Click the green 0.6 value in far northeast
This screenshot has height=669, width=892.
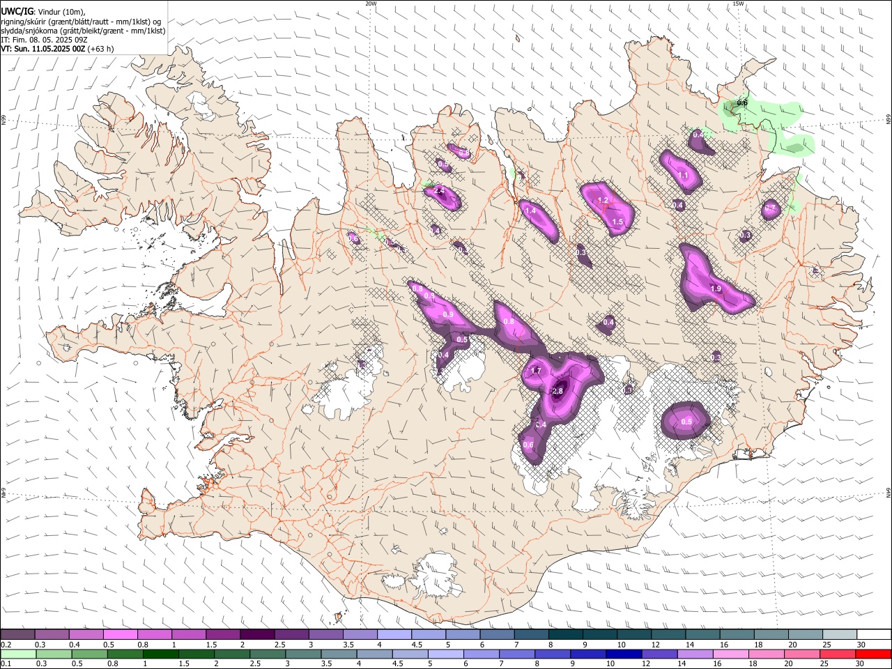742,103
